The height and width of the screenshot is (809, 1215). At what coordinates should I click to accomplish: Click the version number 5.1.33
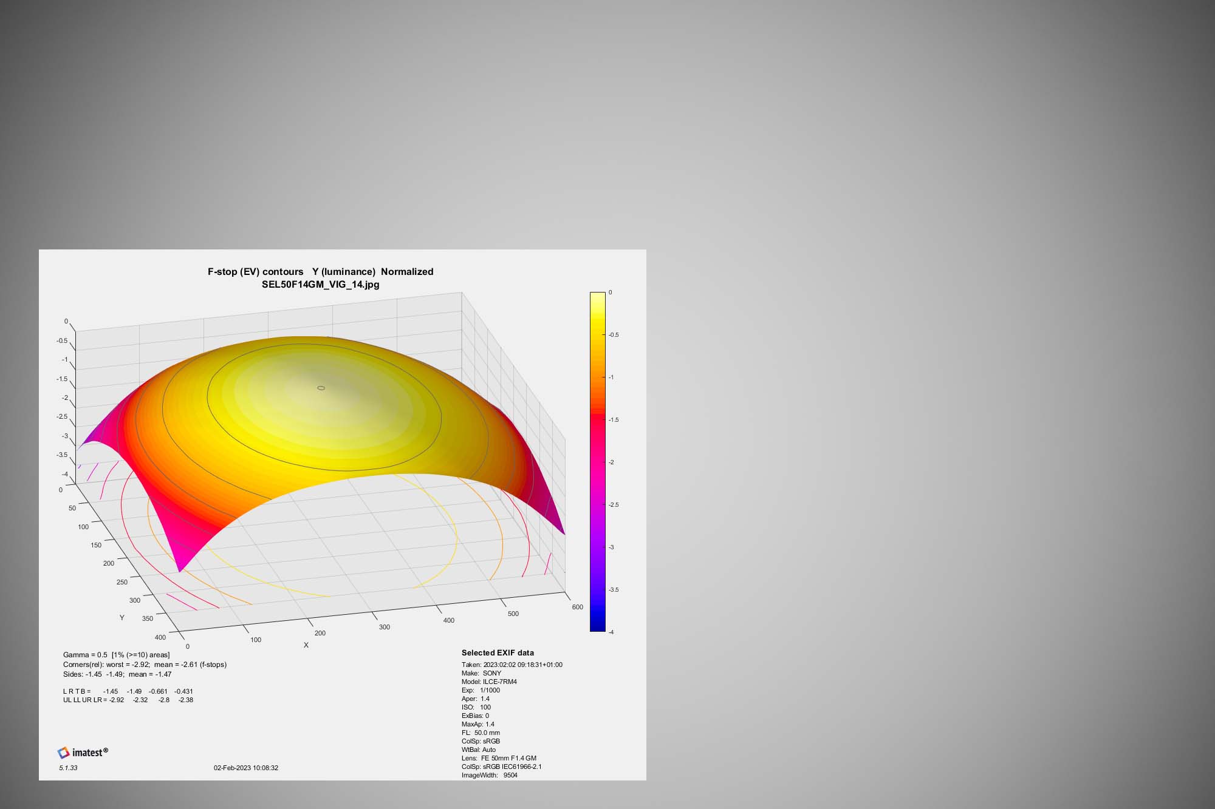68,768
